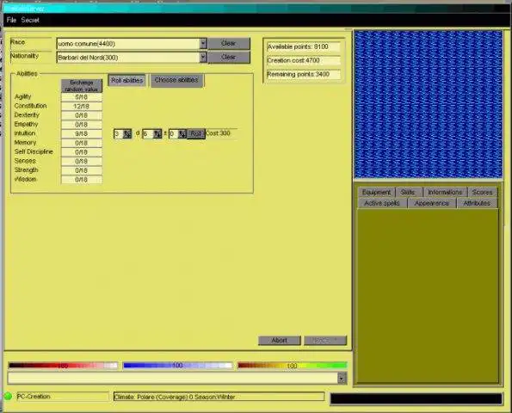
Task: Click the Dexterity value 0/18
Action: coord(82,115)
